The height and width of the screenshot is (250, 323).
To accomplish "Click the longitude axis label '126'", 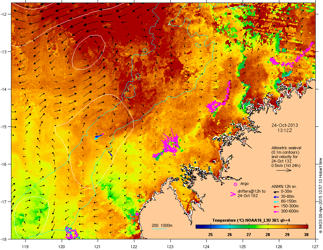I will pyautogui.click(x=279, y=246).
